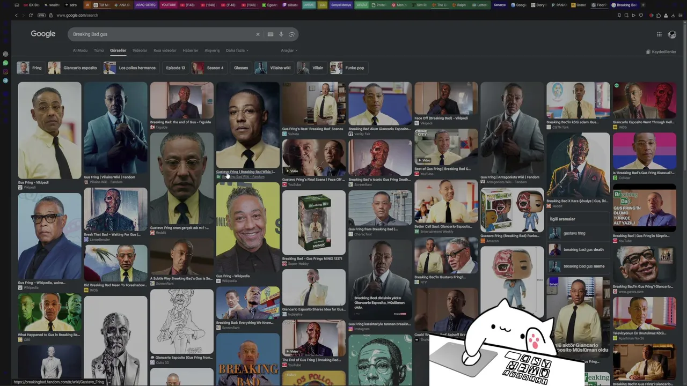Open the ARAC-GEREÇ tab group label
The image size is (687, 386).
pos(145,5)
